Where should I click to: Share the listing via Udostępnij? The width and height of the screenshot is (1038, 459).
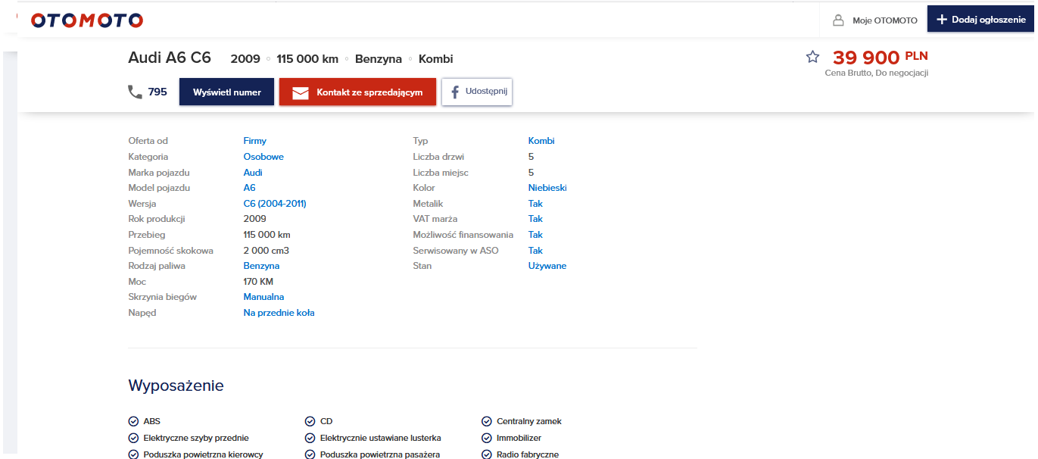coord(477,92)
